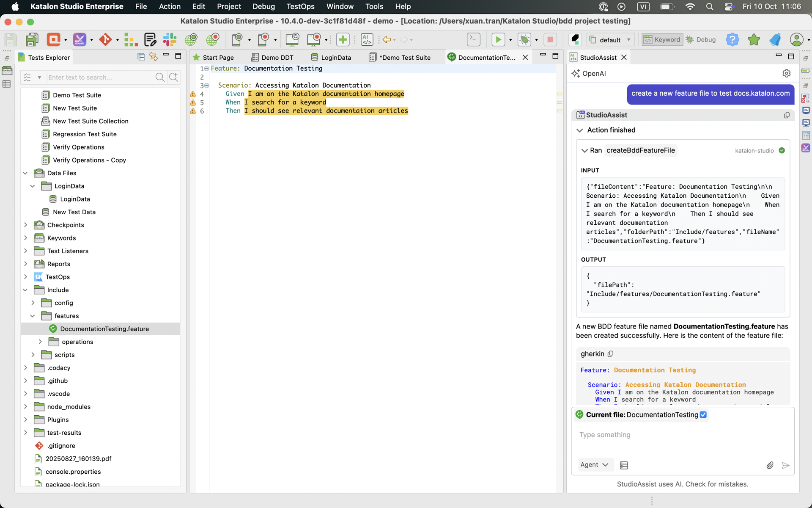Open StudioAssist settings gear
The width and height of the screenshot is (812, 508).
(786, 73)
